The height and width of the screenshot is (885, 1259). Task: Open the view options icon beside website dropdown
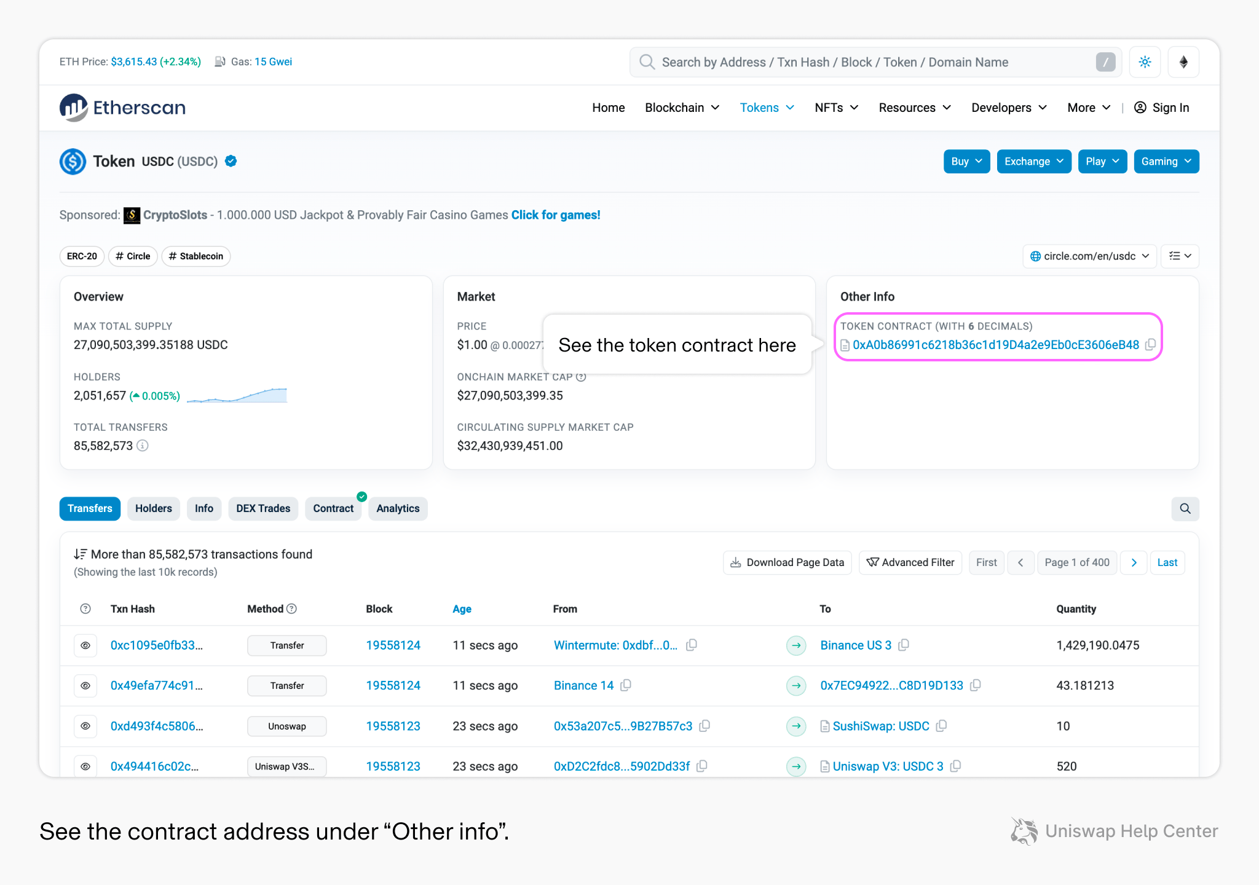click(1179, 256)
